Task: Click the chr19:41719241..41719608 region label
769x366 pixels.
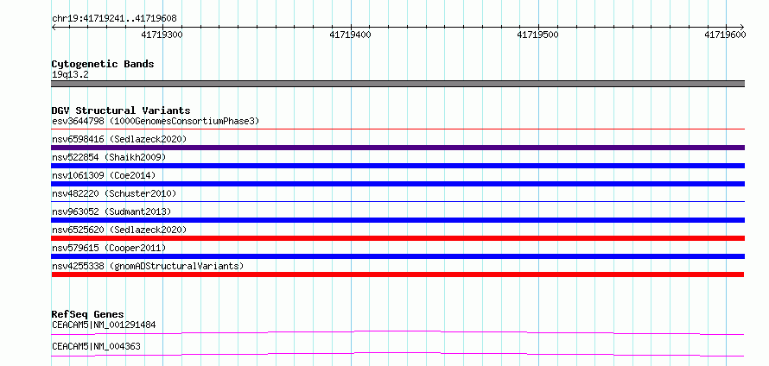Action: tap(114, 19)
